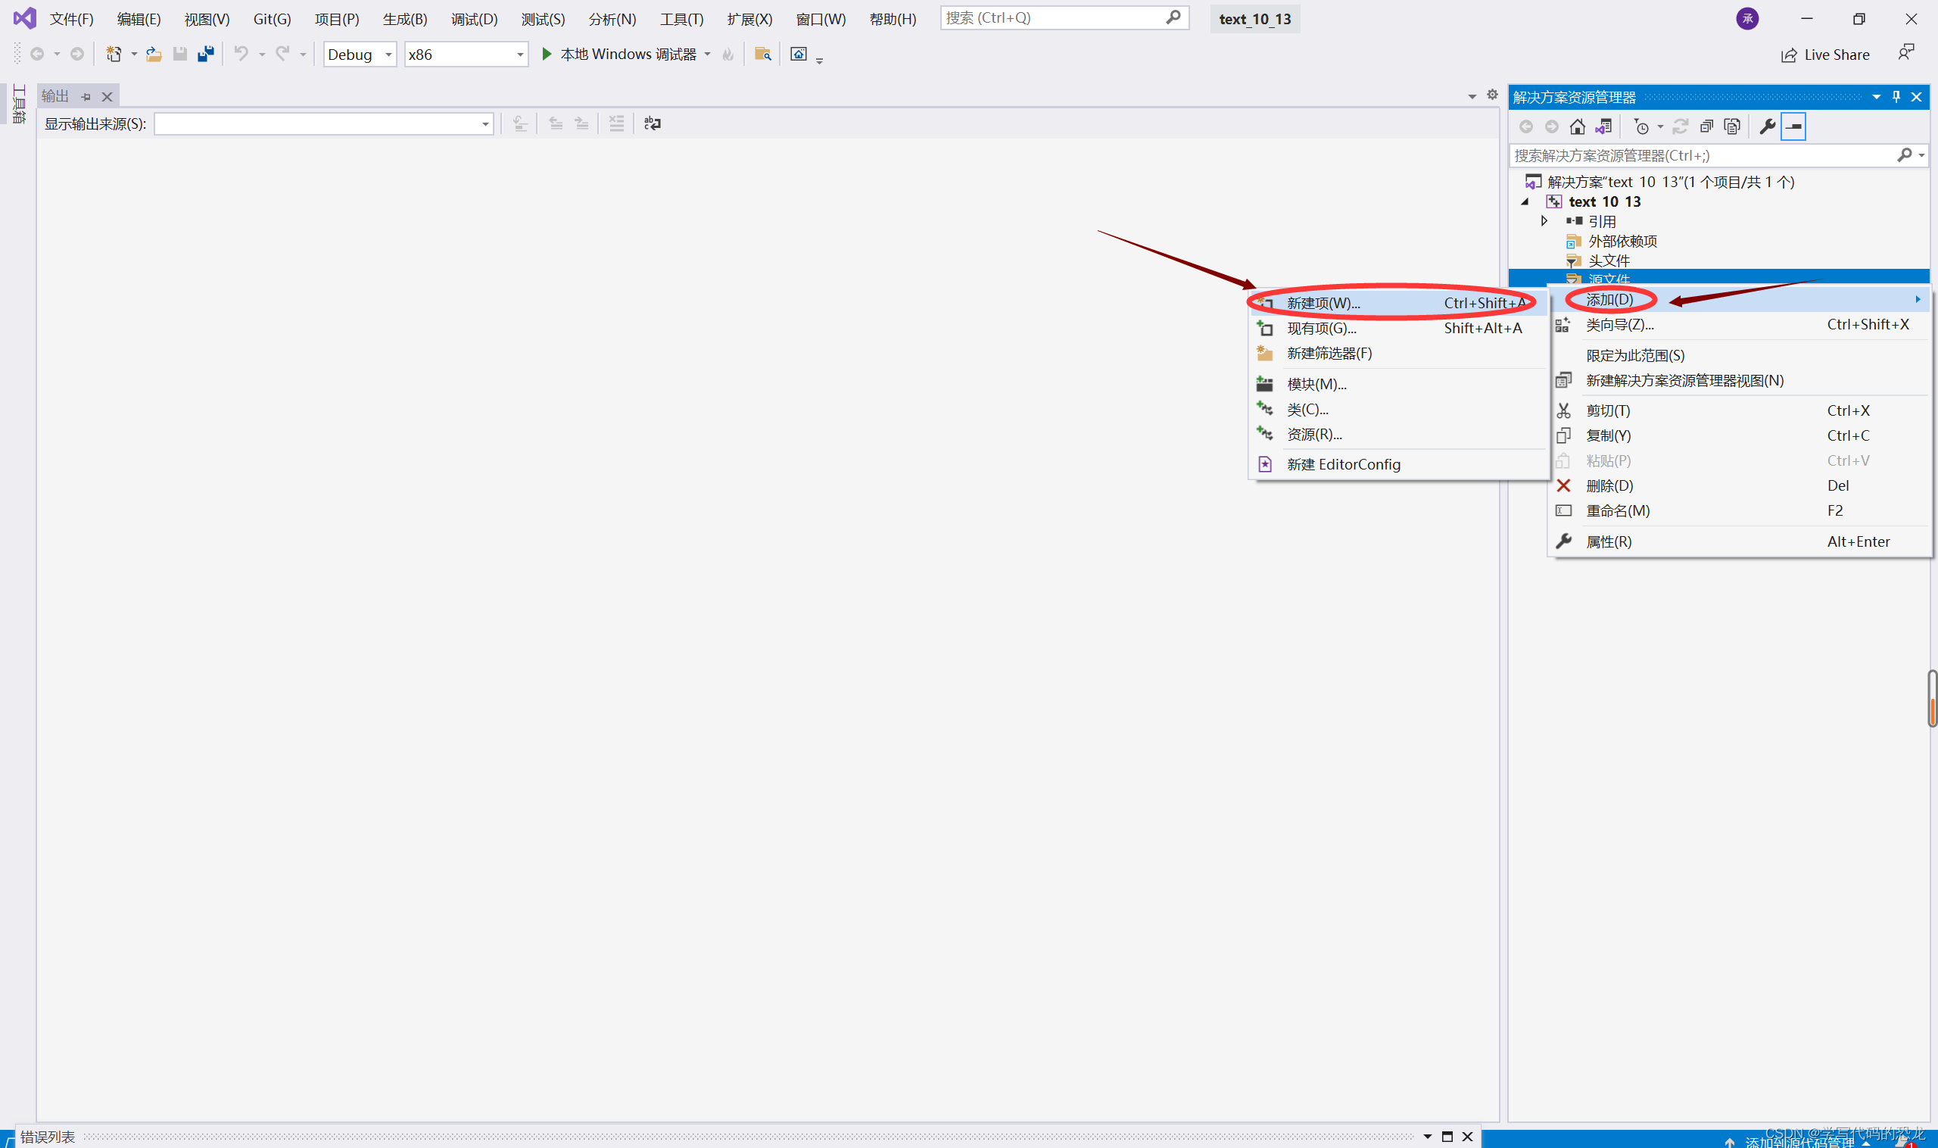1938x1148 pixels.
Task: Select 新建项(W)... from the submenu
Action: pos(1323,303)
